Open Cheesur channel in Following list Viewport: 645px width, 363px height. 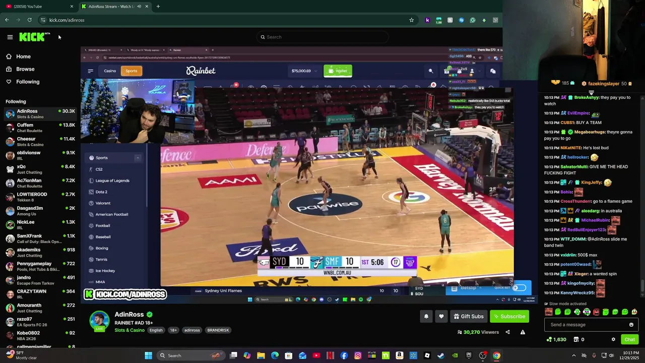click(40, 142)
